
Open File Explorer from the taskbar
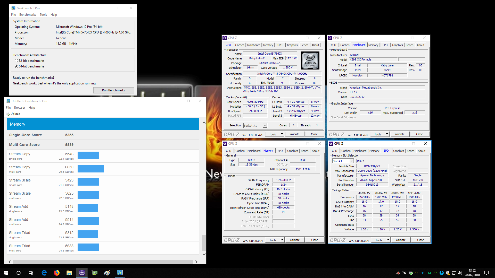[x=69, y=273]
